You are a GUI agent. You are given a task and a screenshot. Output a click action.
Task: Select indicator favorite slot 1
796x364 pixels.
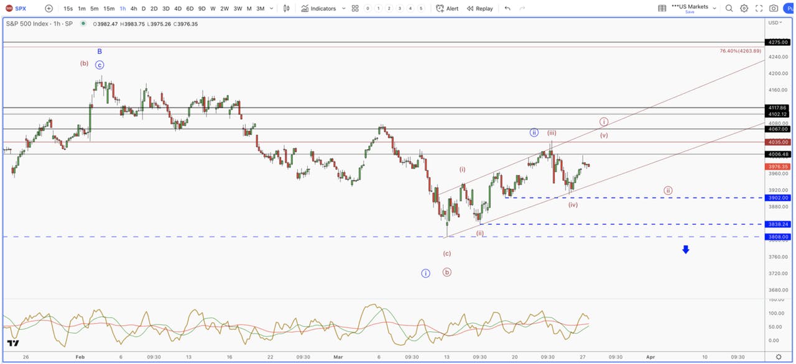pyautogui.click(x=379, y=9)
